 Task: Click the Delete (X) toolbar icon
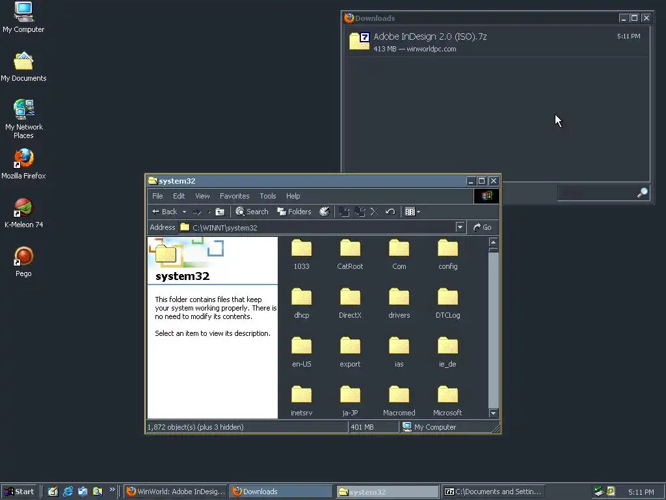[375, 212]
